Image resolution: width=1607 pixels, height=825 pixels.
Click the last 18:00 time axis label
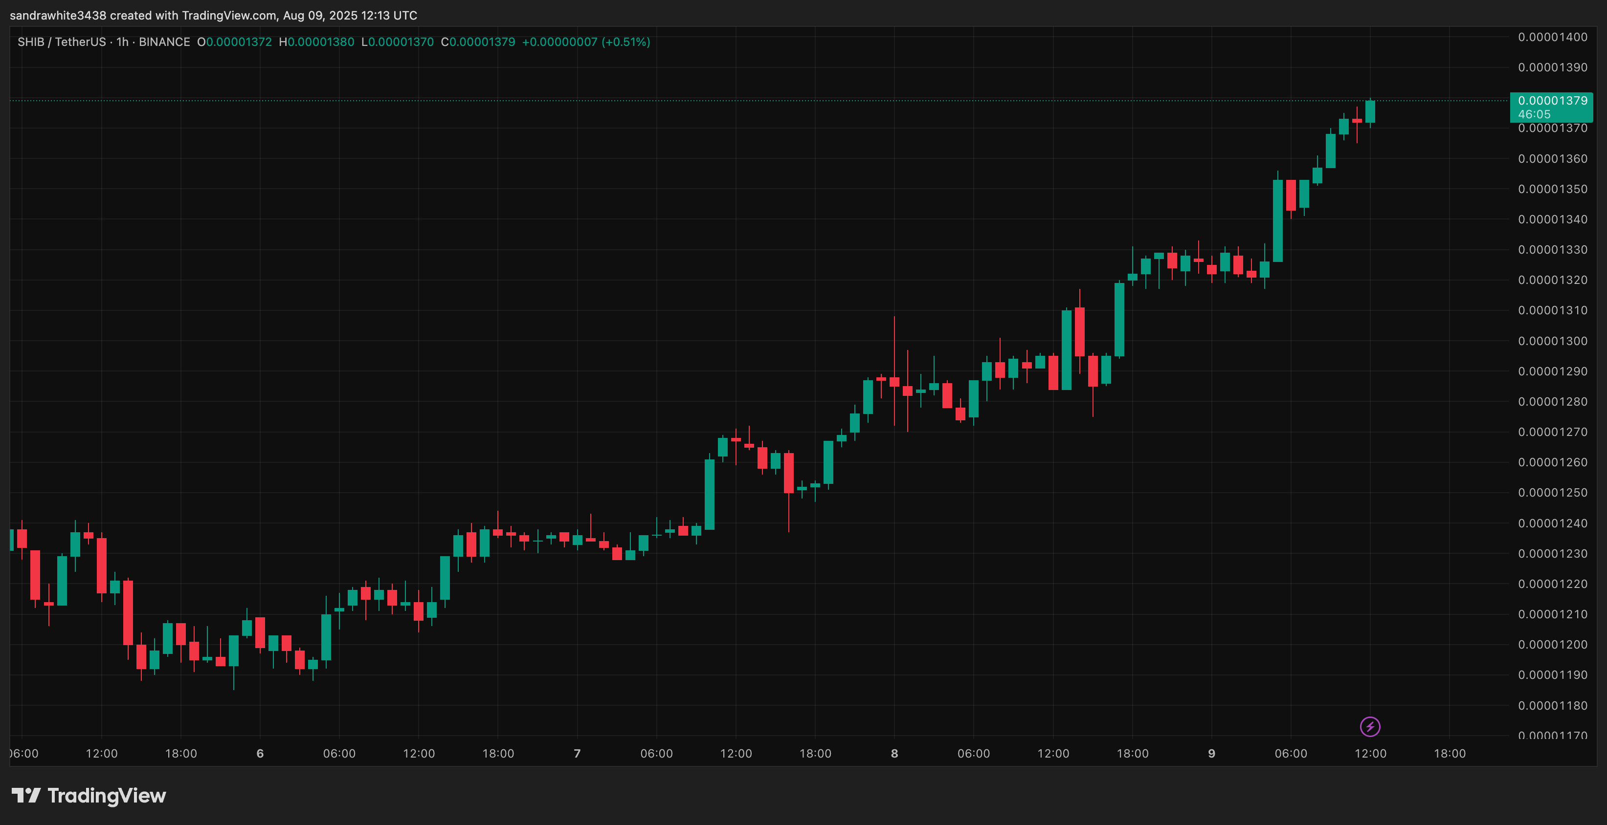click(1449, 753)
